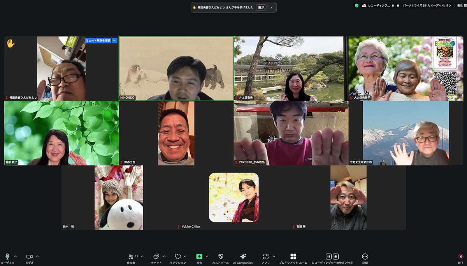
Task: Expand video options chevron next to ビデオ
Action: (x=37, y=256)
